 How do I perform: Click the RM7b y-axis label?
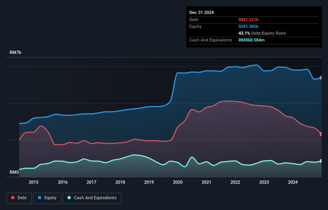coord(16,52)
